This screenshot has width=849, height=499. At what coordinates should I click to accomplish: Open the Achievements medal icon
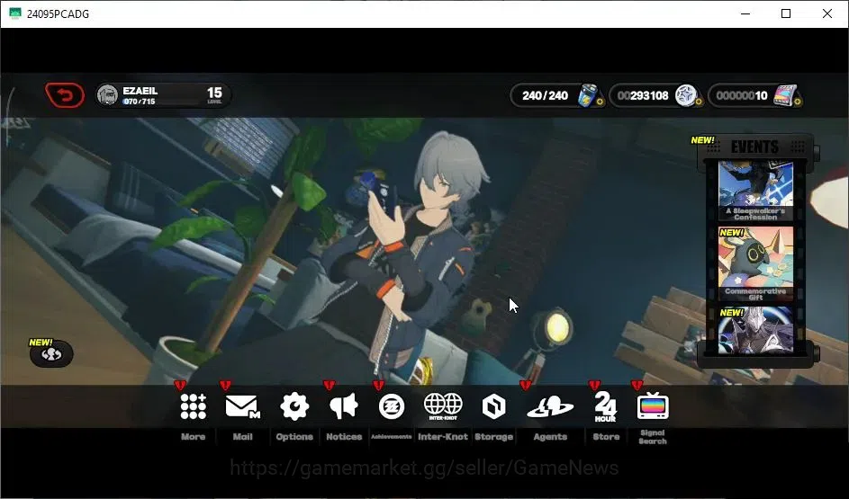[x=392, y=406]
